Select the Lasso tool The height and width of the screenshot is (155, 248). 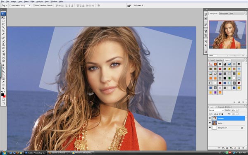(x=3, y=24)
